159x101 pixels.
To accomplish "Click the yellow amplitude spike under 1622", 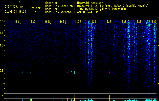I will pos(31,99).
